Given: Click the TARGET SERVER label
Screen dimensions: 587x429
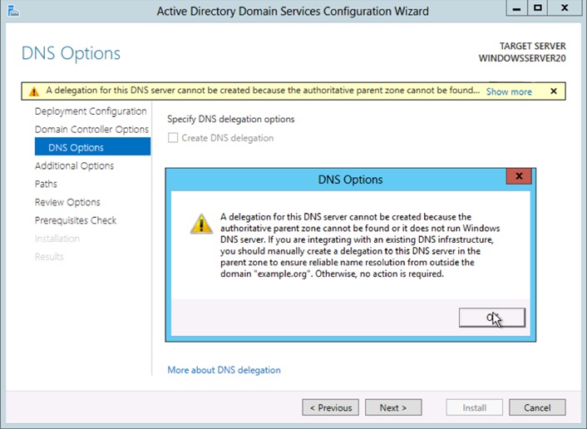Looking at the screenshot, I should pyautogui.click(x=532, y=46).
